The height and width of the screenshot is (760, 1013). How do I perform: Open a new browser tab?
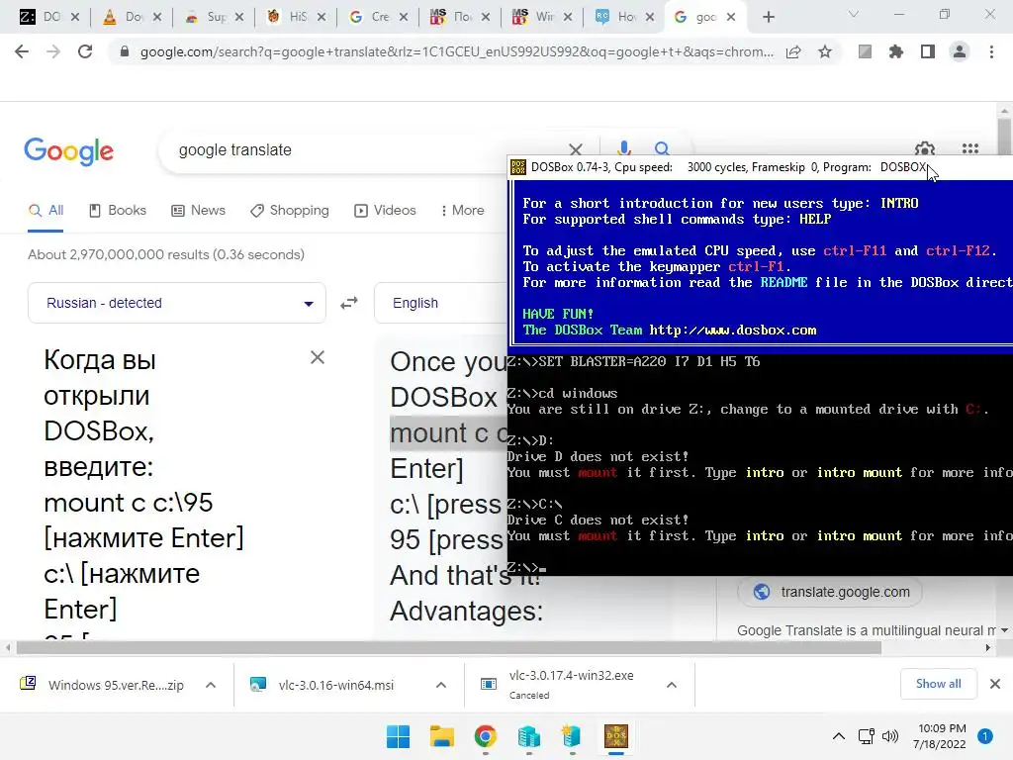pyautogui.click(x=768, y=17)
